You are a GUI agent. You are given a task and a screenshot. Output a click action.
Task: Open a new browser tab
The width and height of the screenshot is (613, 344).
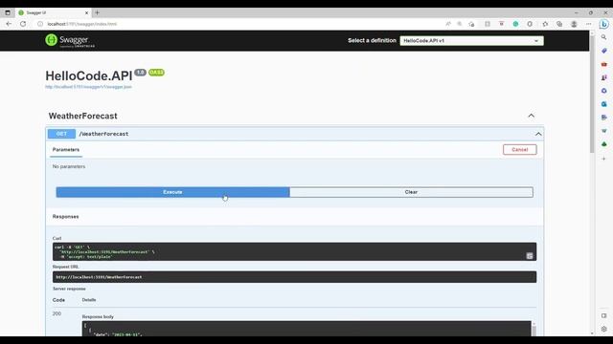[97, 12]
